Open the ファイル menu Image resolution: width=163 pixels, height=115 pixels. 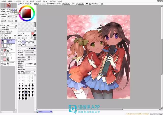pyautogui.click(x=4, y=1)
